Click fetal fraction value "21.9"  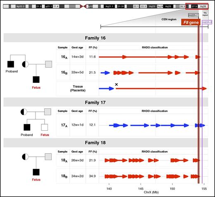point(92,160)
